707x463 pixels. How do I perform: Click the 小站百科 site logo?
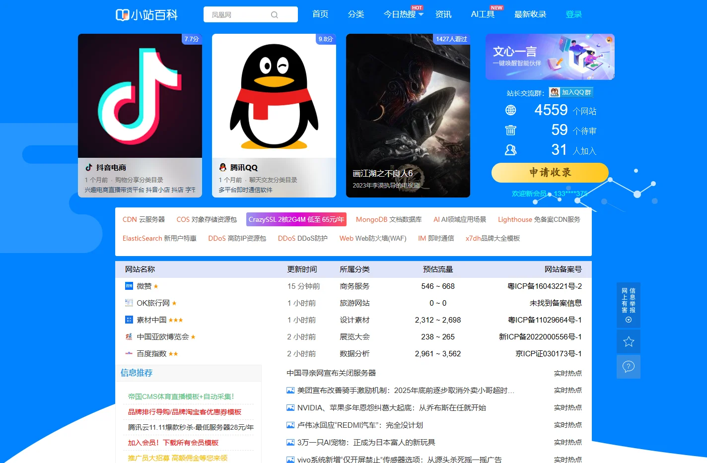(x=146, y=15)
